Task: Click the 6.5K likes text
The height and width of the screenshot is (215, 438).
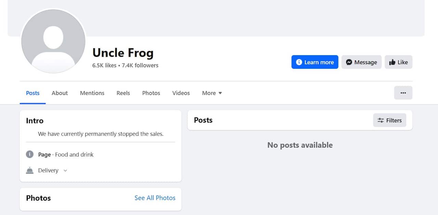Action: [104, 65]
